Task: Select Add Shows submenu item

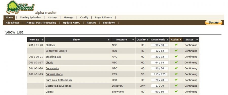Action: click(x=13, y=23)
